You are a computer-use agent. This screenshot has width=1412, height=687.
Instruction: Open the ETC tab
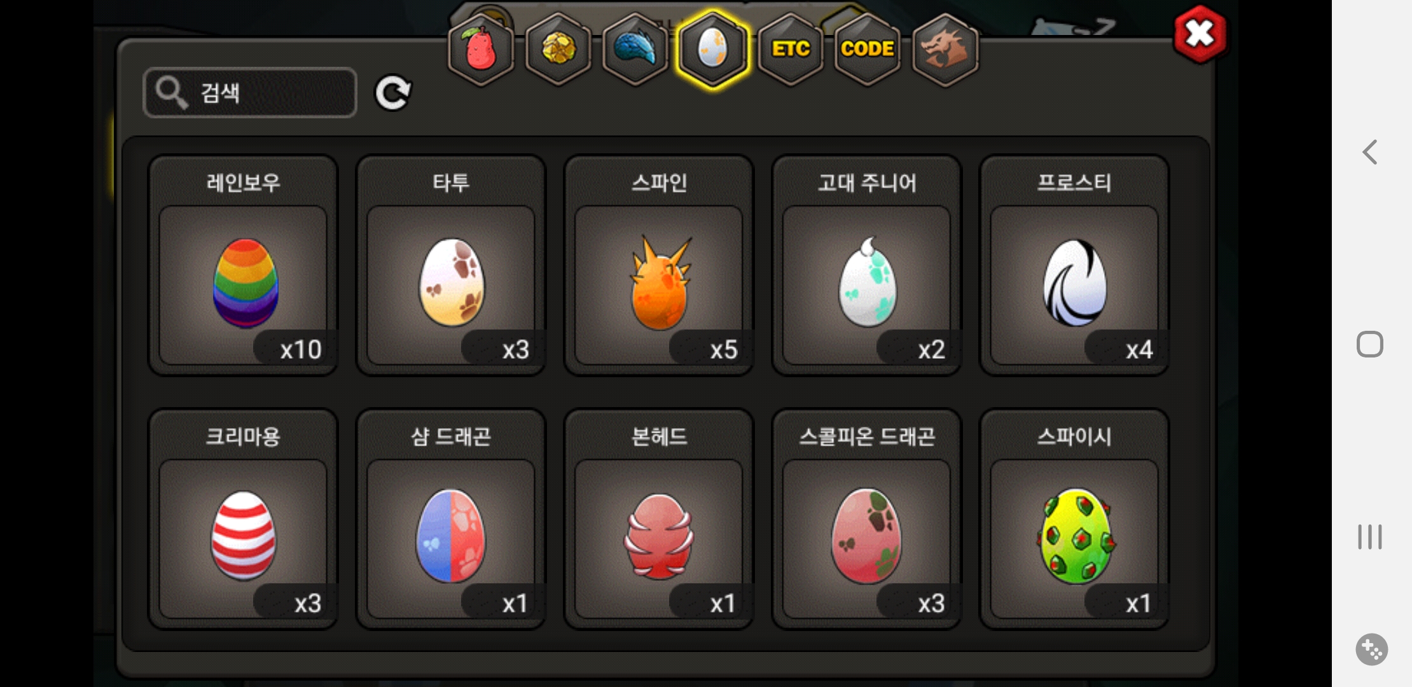[x=791, y=49]
